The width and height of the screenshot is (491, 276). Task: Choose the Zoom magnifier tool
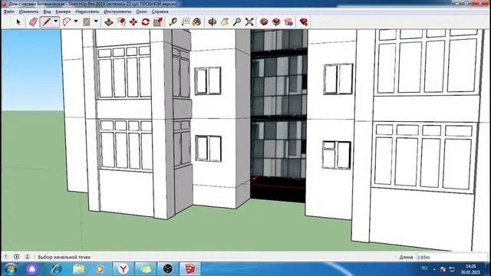click(x=237, y=22)
